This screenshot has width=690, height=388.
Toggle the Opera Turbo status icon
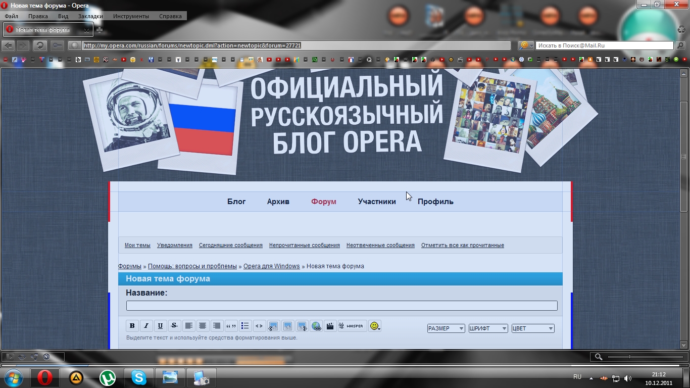pos(46,357)
